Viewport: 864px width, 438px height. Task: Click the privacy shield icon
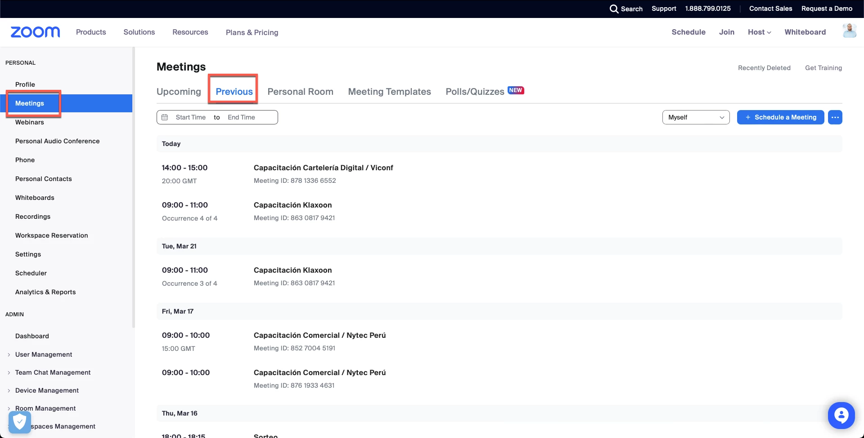point(20,422)
